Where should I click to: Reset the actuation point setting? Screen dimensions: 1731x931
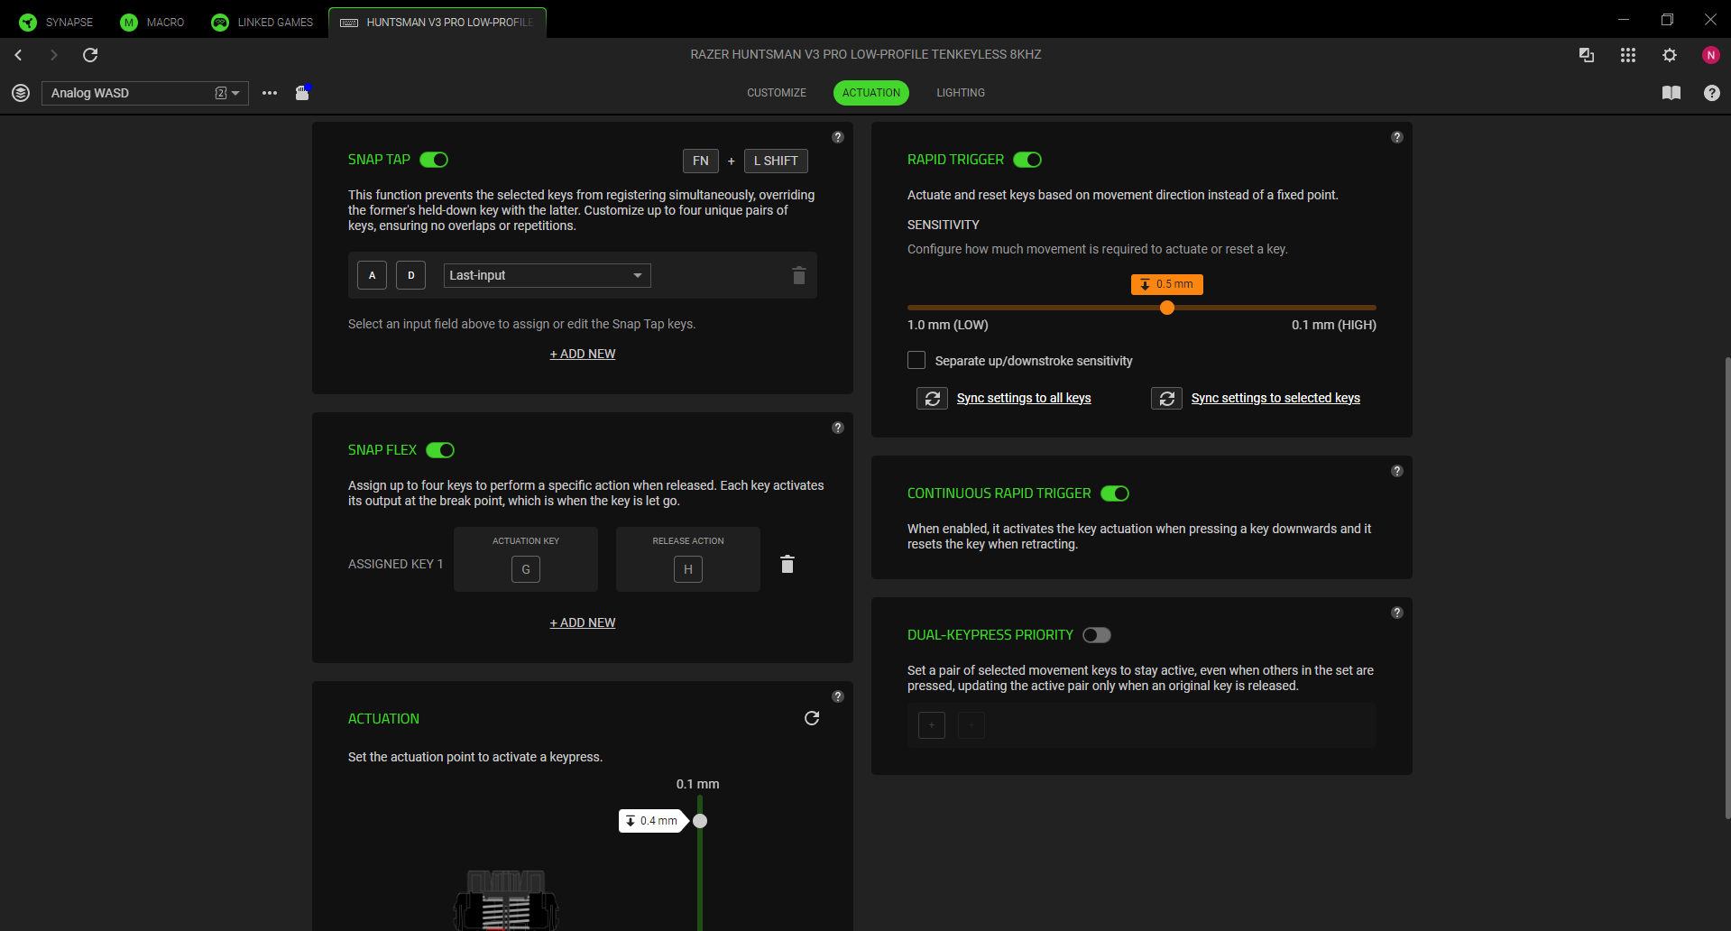[812, 718]
